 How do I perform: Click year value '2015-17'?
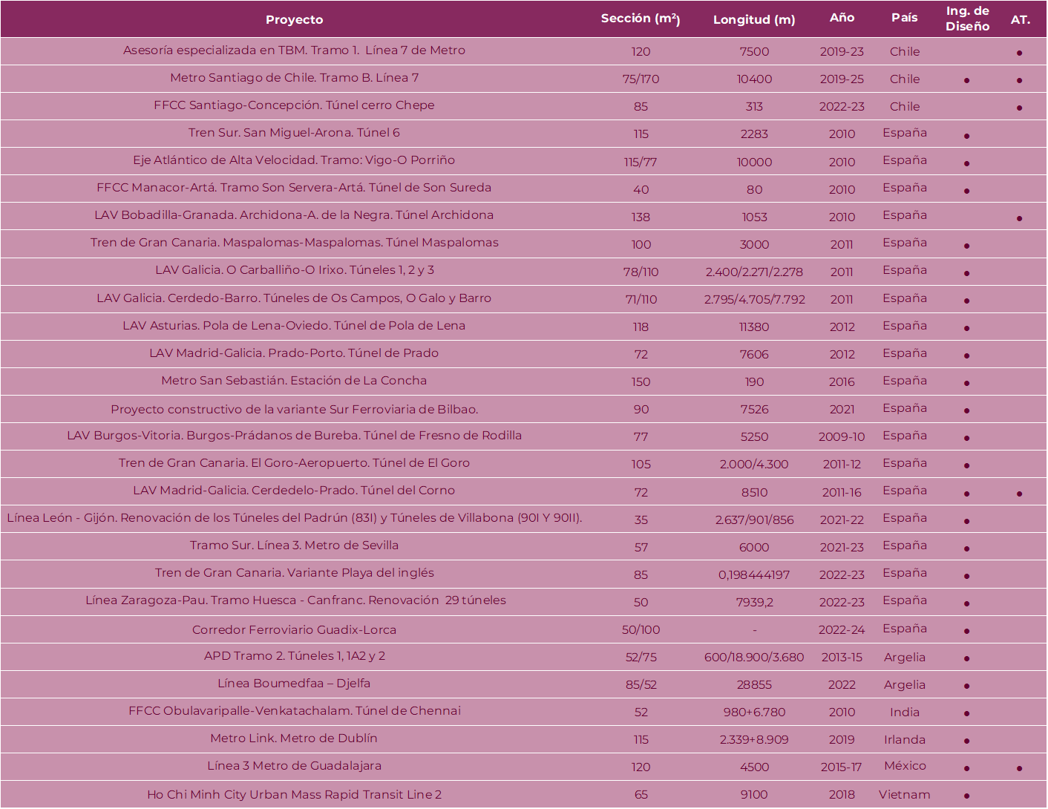click(x=842, y=767)
